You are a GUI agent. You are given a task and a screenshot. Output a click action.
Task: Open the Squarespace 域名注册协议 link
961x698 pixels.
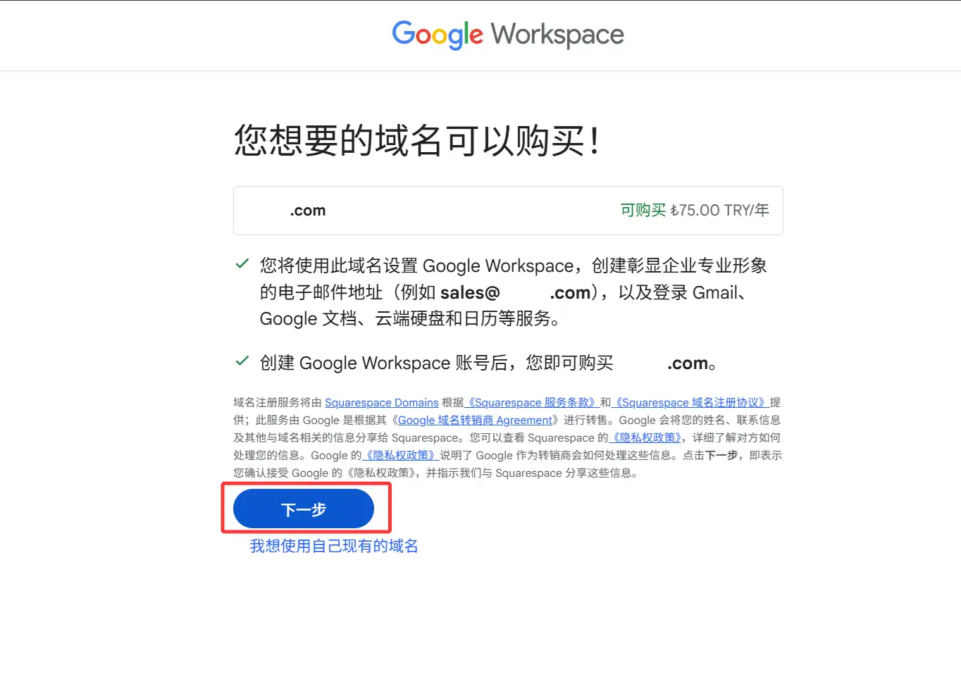click(690, 402)
